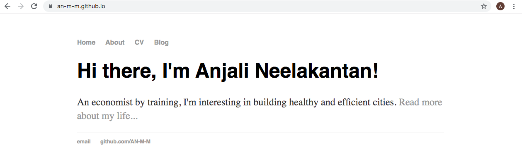Open the CV navigation link
The height and width of the screenshot is (150, 522).
pyautogui.click(x=139, y=42)
